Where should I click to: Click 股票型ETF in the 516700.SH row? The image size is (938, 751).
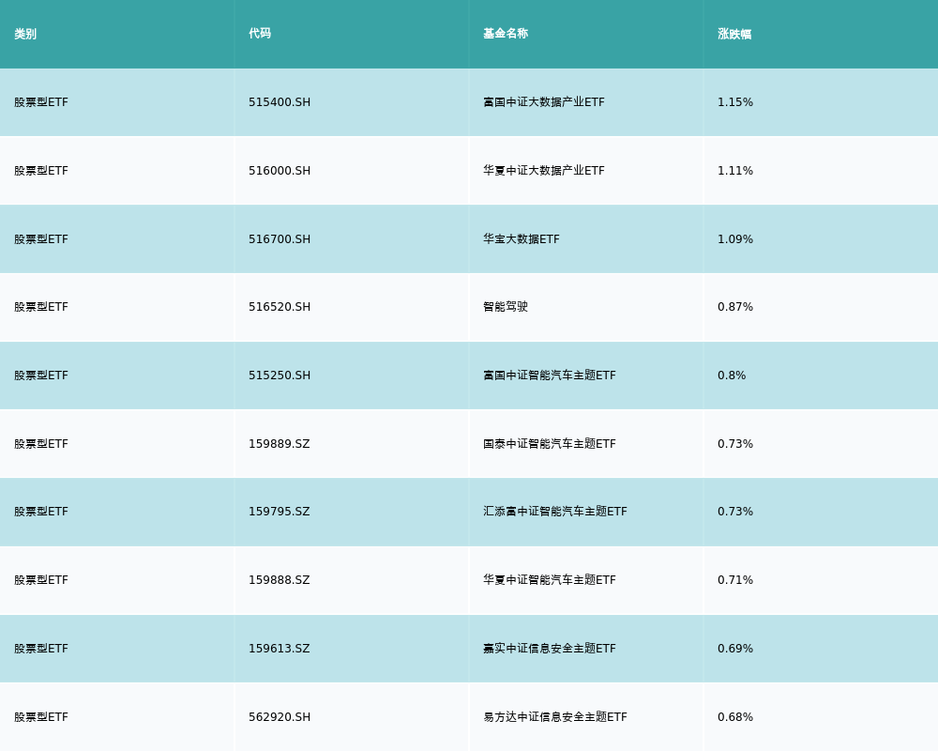point(41,239)
